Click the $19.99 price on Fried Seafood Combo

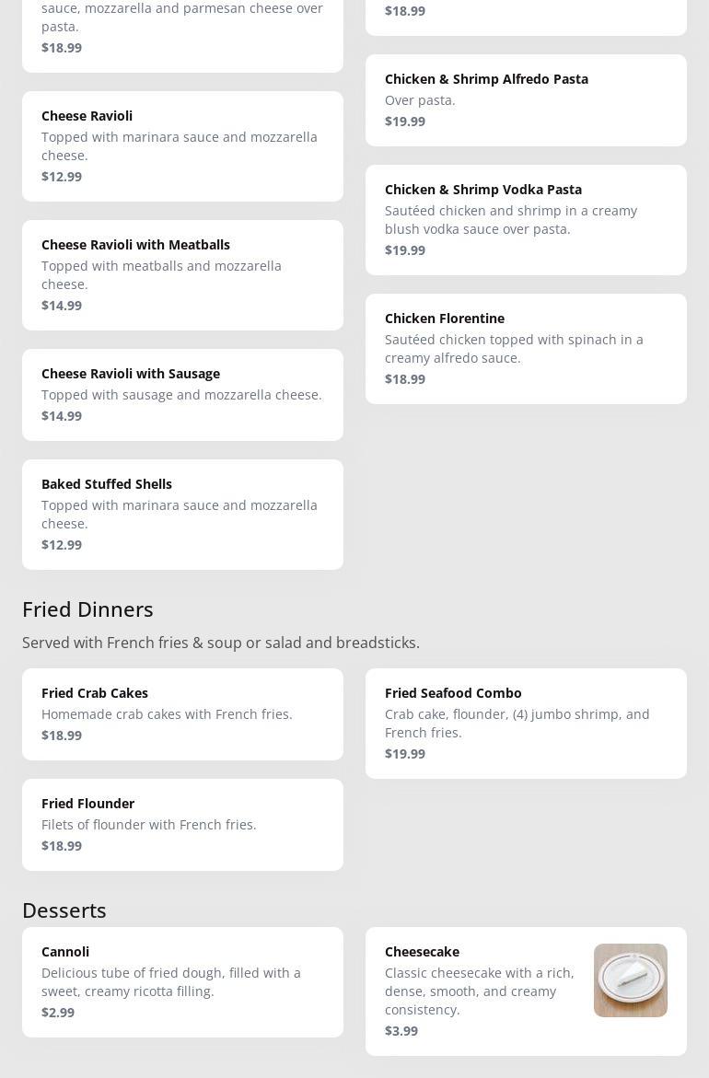[x=404, y=754]
